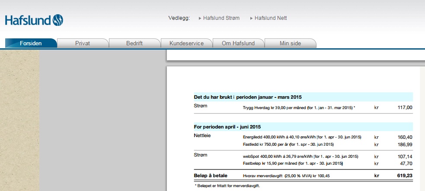The width and height of the screenshot is (425, 191).
Task: Go to the Kundeservice tab
Action: pyautogui.click(x=186, y=43)
